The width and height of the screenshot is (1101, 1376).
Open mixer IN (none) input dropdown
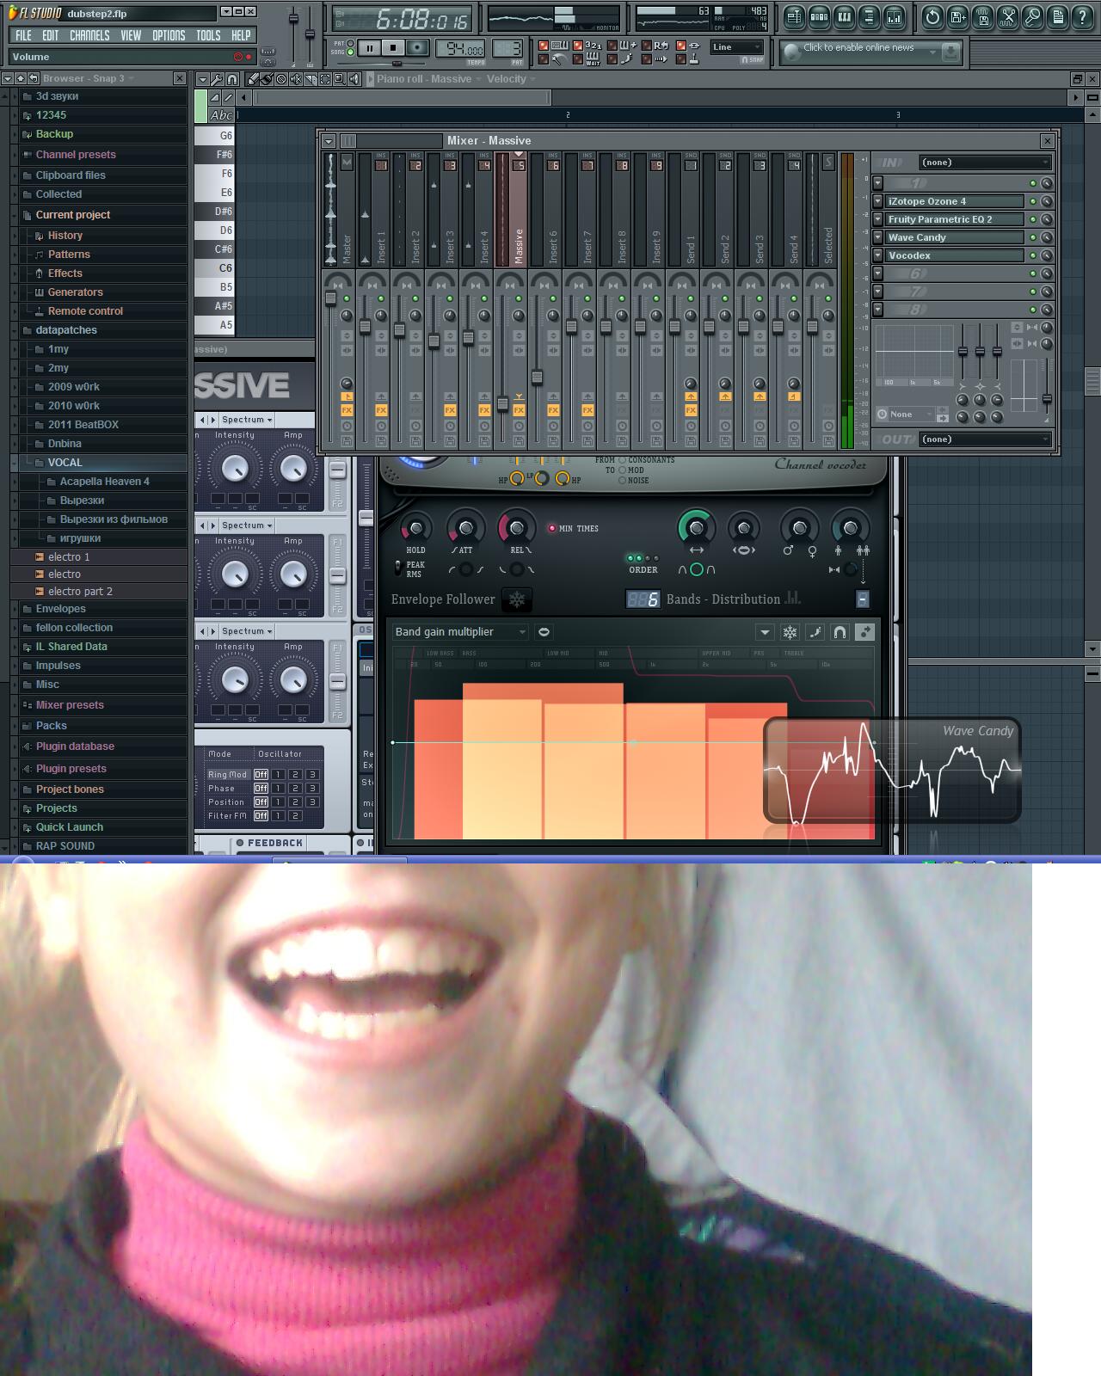[985, 163]
